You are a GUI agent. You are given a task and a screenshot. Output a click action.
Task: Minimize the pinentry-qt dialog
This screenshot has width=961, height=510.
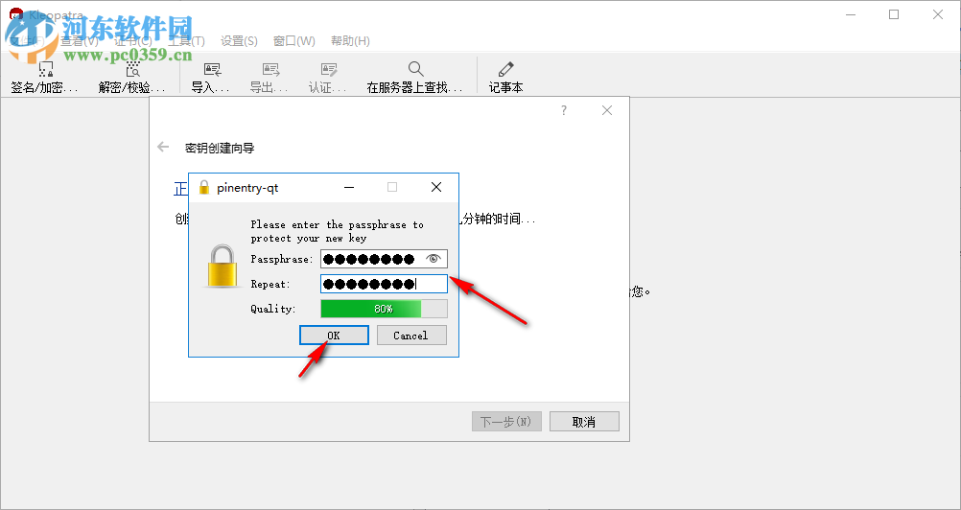349,187
